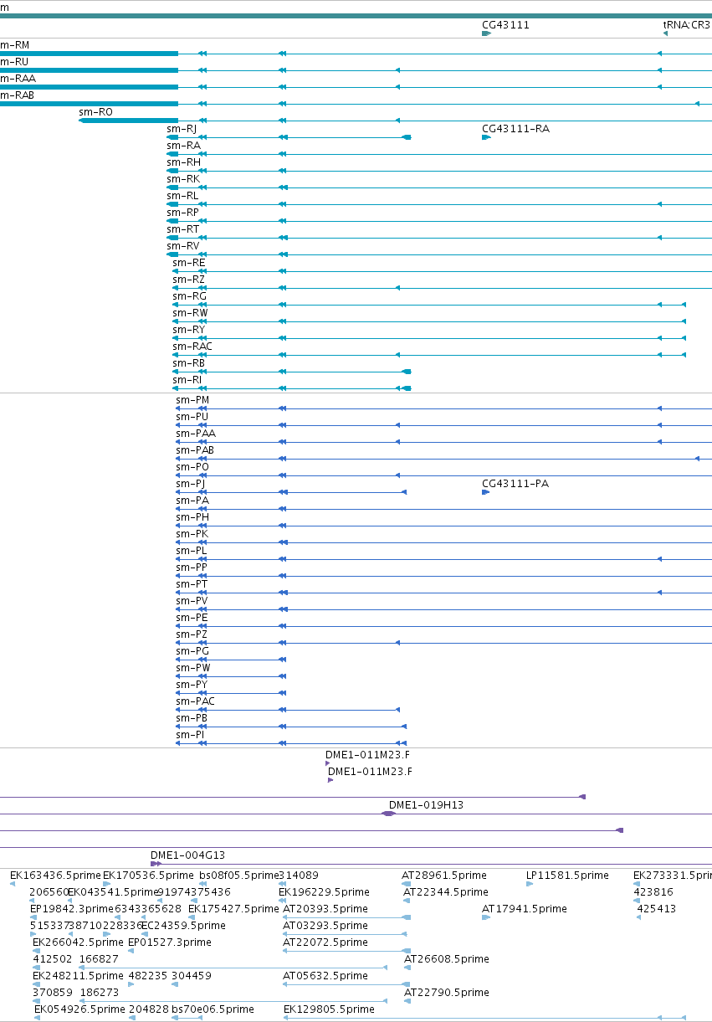Click the CG43111-RA arrow glyph
This screenshot has width=712, height=1022.
pyautogui.click(x=486, y=137)
